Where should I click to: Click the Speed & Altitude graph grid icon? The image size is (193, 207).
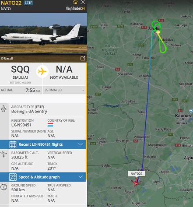tap(13, 177)
